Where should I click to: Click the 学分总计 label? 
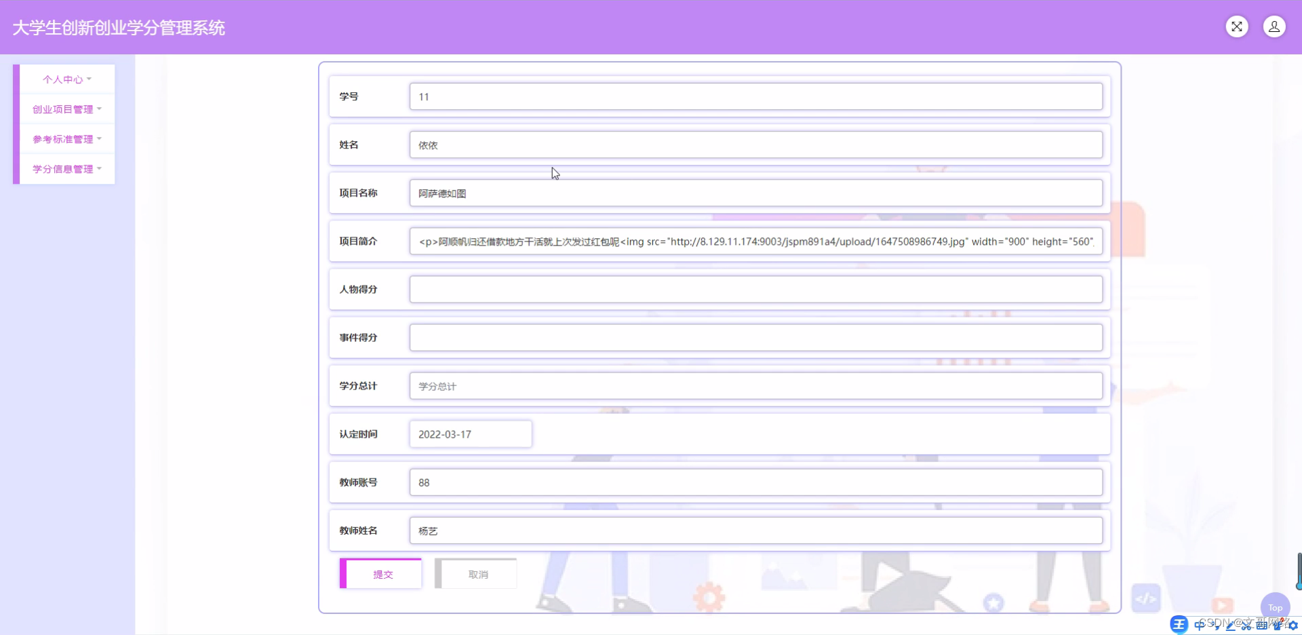coord(358,385)
